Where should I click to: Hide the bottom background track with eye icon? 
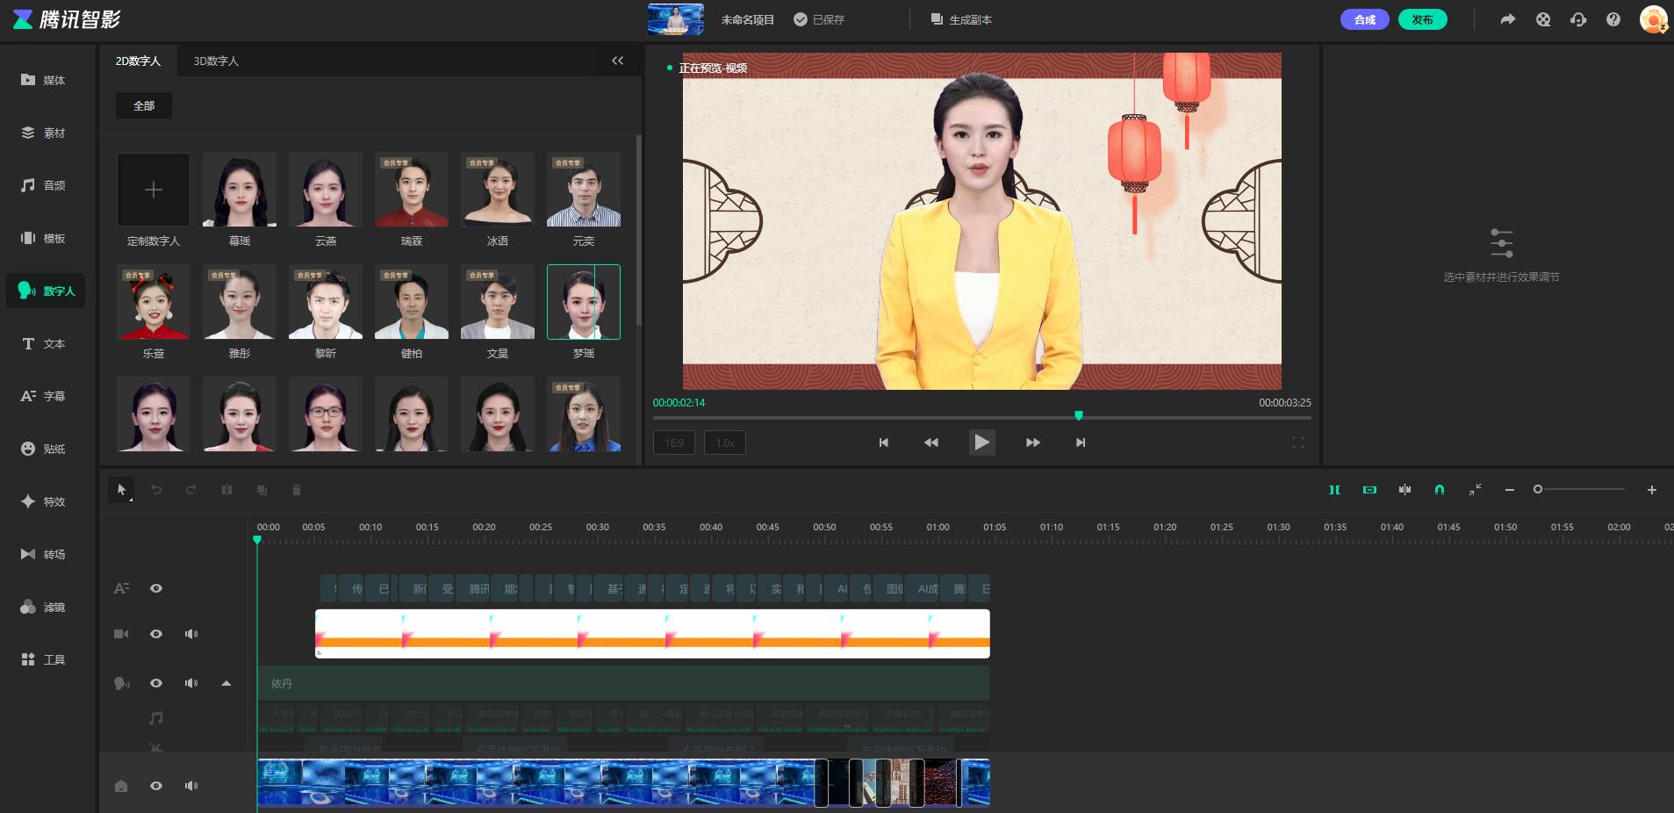tap(156, 786)
